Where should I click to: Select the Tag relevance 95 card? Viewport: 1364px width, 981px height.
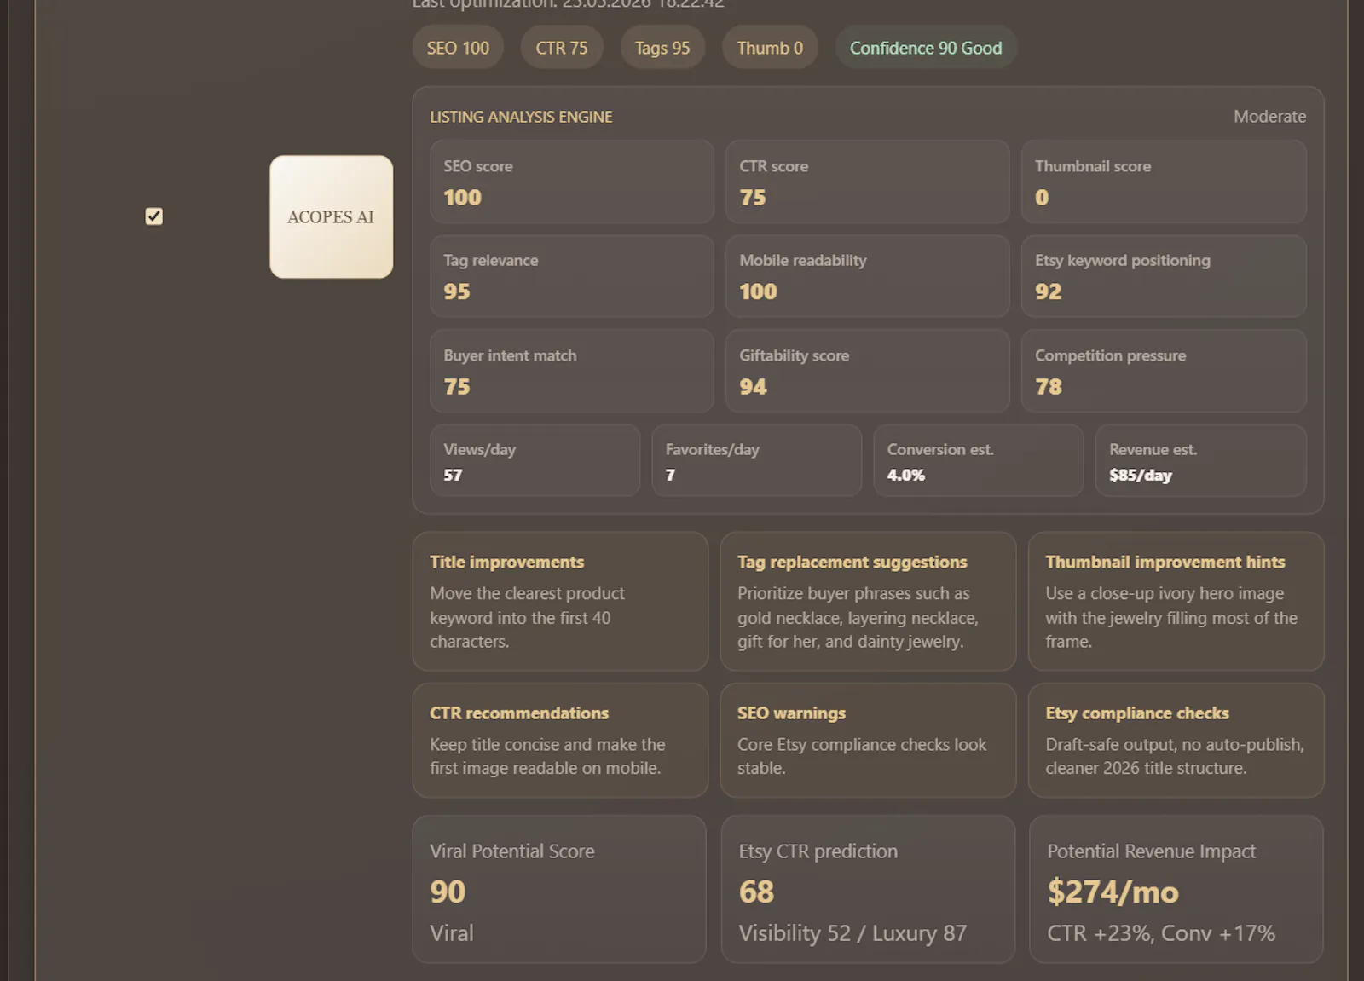coord(572,276)
